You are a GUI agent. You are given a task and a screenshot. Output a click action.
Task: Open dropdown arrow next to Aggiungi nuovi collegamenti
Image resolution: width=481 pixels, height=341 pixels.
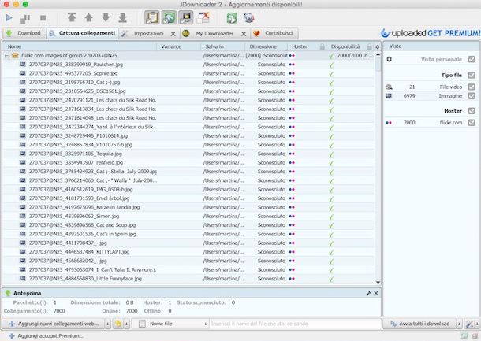[x=108, y=324]
